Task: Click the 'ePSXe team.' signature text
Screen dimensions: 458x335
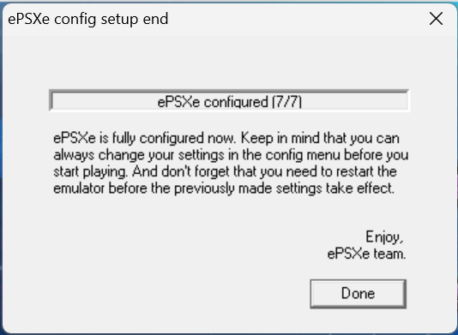Action: pos(366,254)
